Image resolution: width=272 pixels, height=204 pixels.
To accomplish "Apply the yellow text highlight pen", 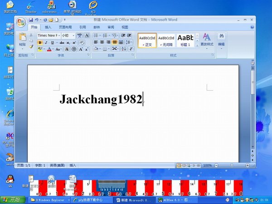I will (40, 49).
